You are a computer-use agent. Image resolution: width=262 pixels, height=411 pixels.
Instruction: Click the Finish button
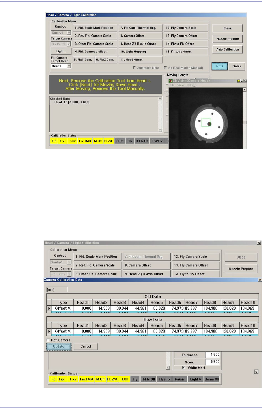pyautogui.click(x=237, y=66)
